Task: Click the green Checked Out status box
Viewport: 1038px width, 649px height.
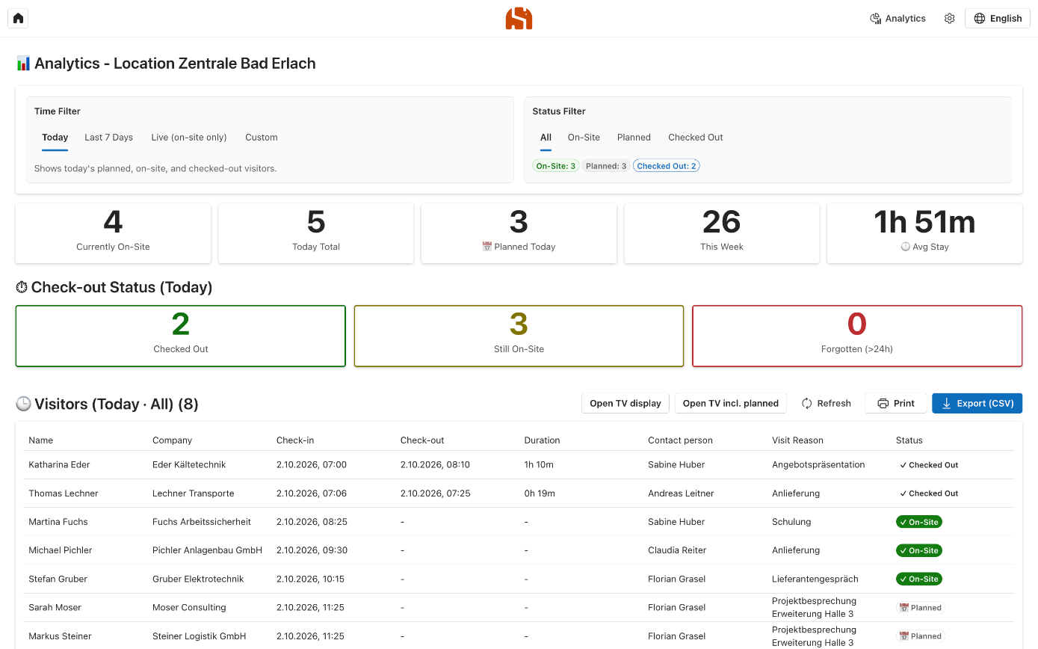Action: pyautogui.click(x=181, y=336)
